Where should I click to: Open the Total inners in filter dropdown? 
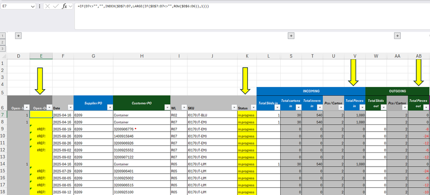[320, 107]
